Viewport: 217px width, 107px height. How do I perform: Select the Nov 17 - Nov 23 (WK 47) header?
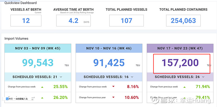click(x=180, y=48)
